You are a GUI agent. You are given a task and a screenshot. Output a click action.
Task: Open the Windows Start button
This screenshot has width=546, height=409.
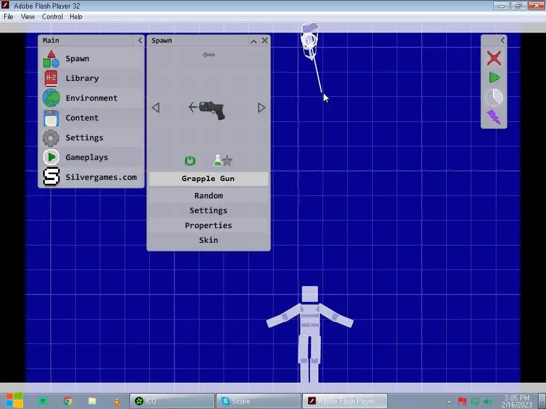pos(14,400)
